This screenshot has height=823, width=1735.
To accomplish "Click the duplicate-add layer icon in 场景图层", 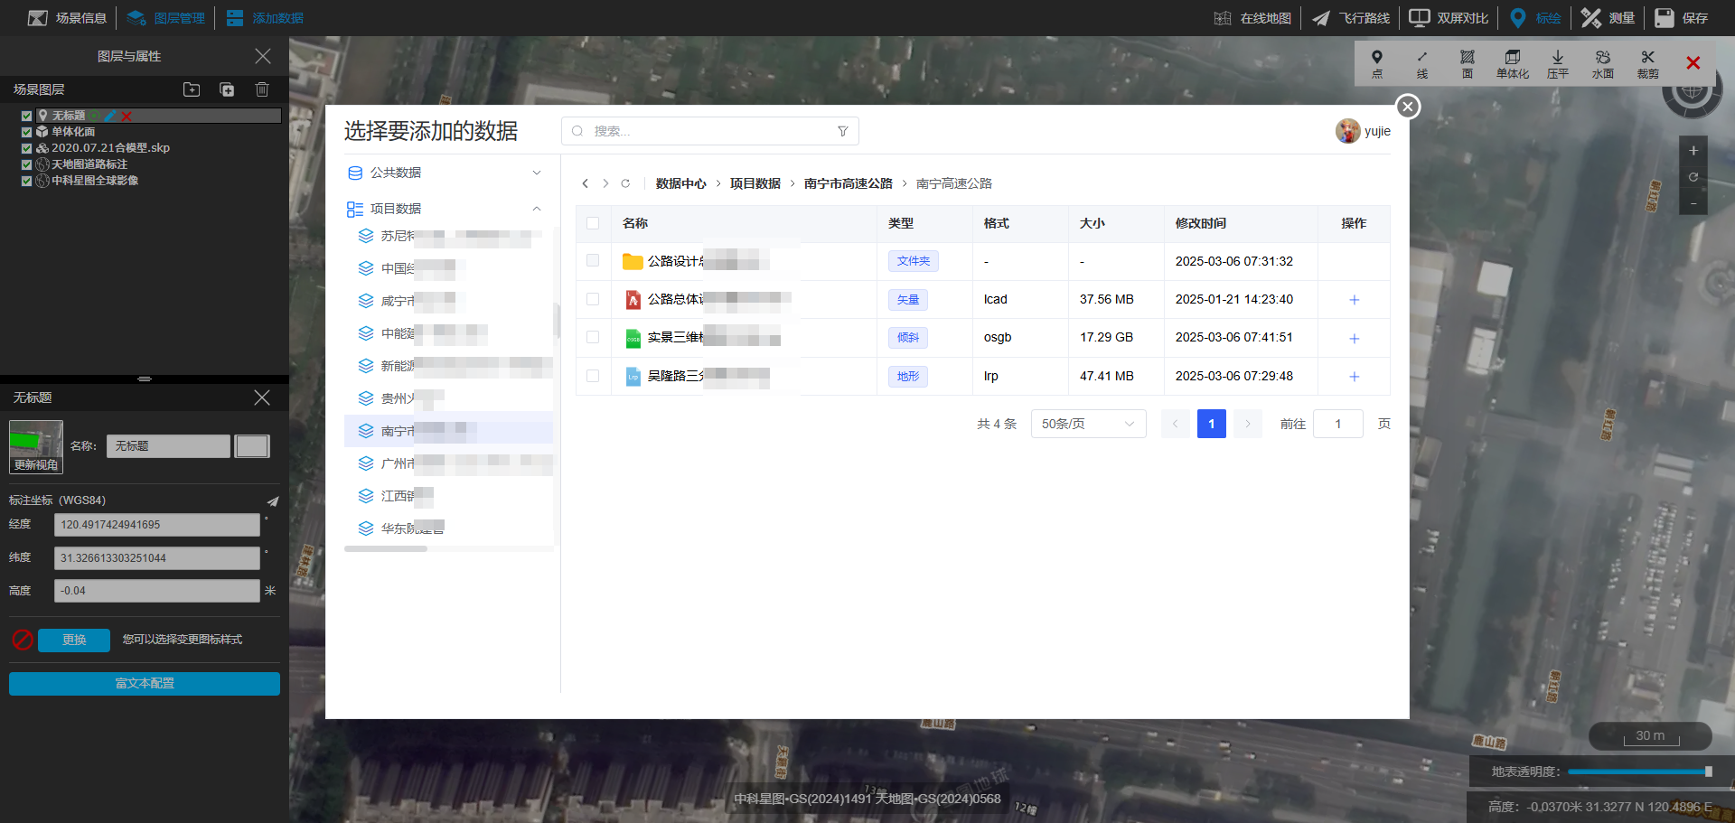I will point(227,89).
